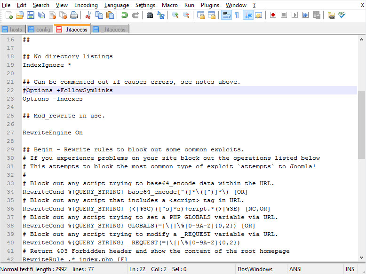Click the vertical scrollbar up arrow

tap(362, 39)
